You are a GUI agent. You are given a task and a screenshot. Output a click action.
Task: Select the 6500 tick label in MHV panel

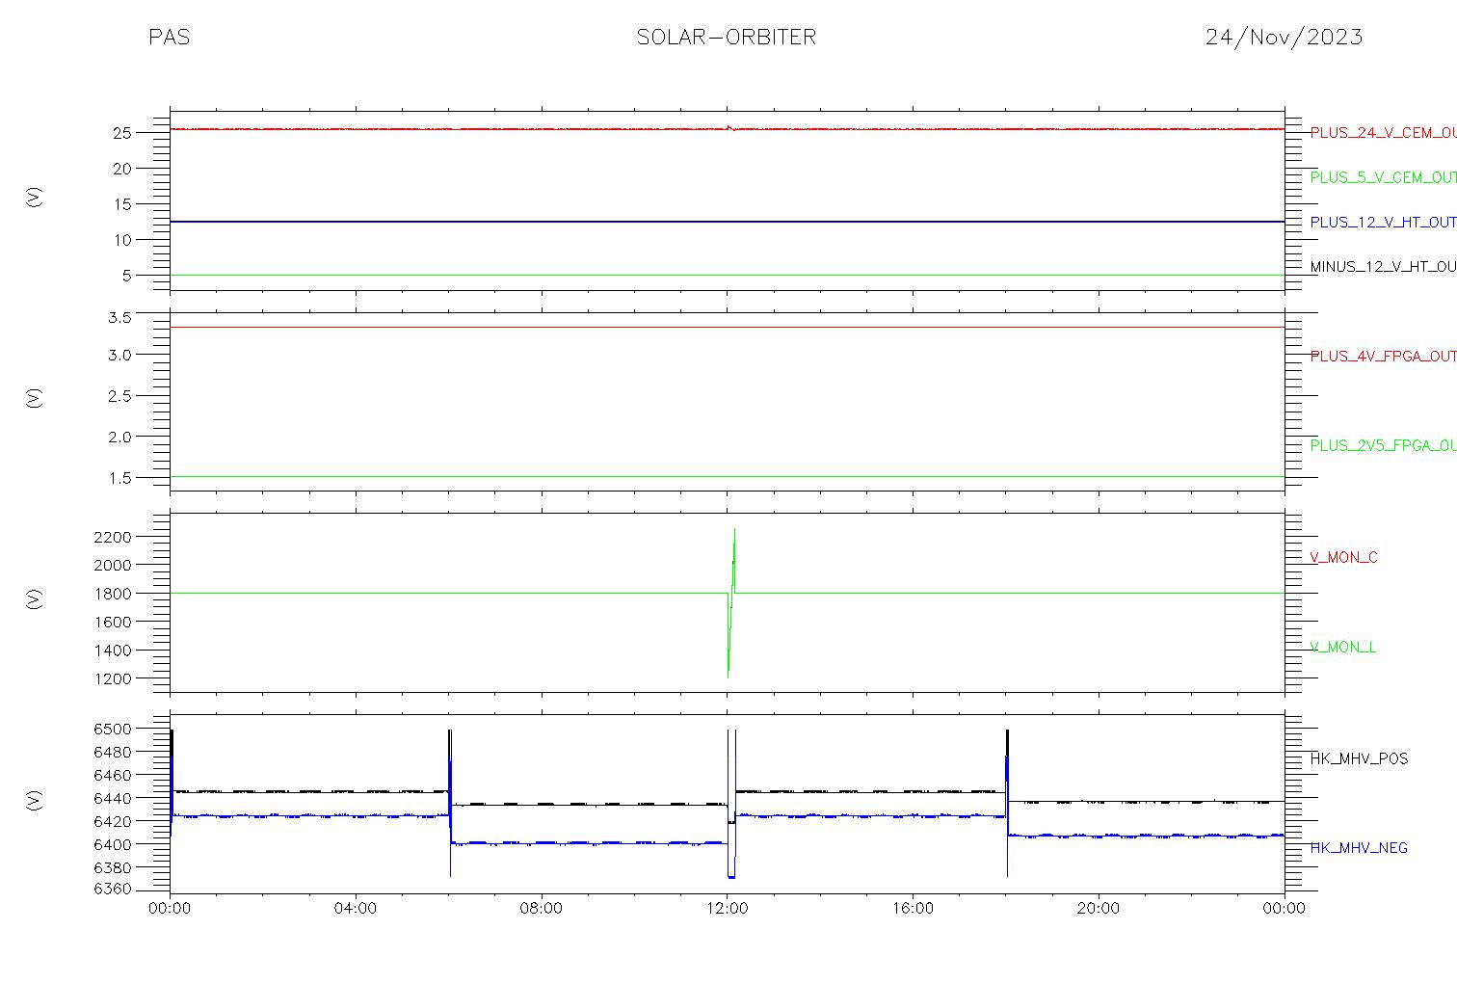click(113, 729)
